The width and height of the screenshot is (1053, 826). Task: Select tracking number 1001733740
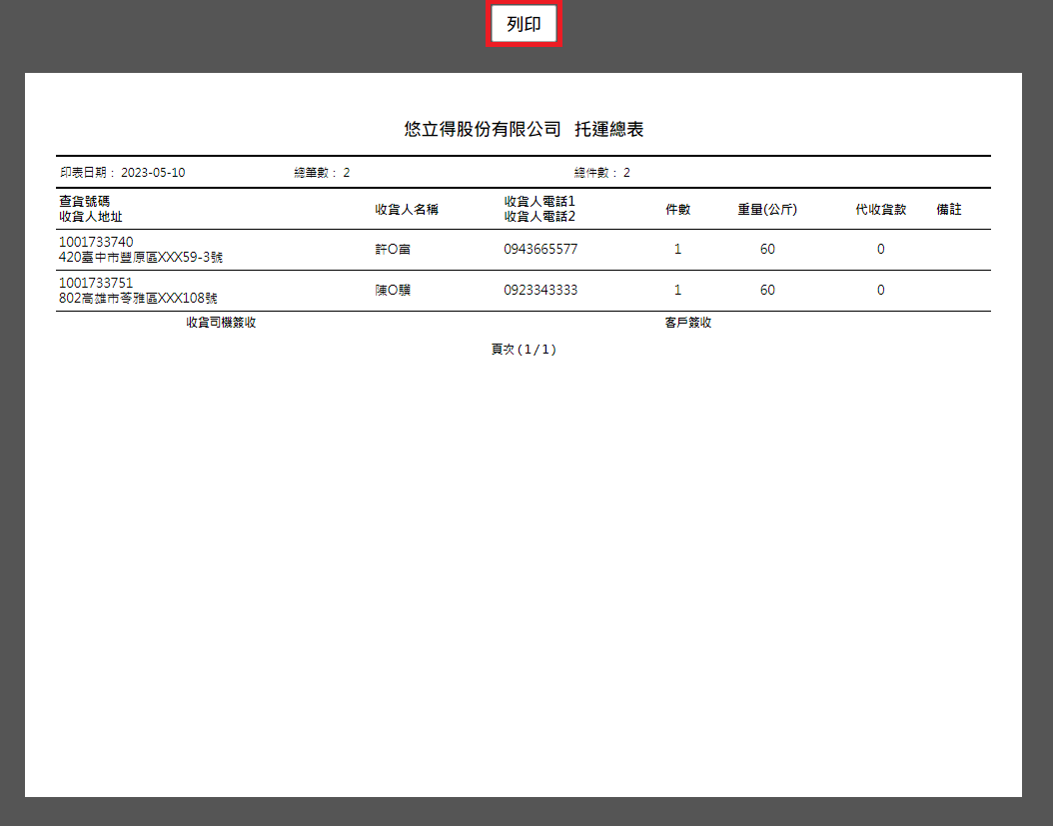(x=96, y=243)
